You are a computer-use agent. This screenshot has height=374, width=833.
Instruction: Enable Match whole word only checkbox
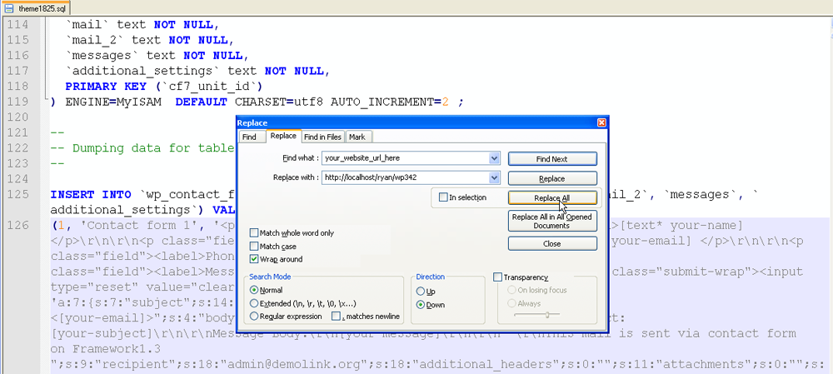pyautogui.click(x=255, y=233)
